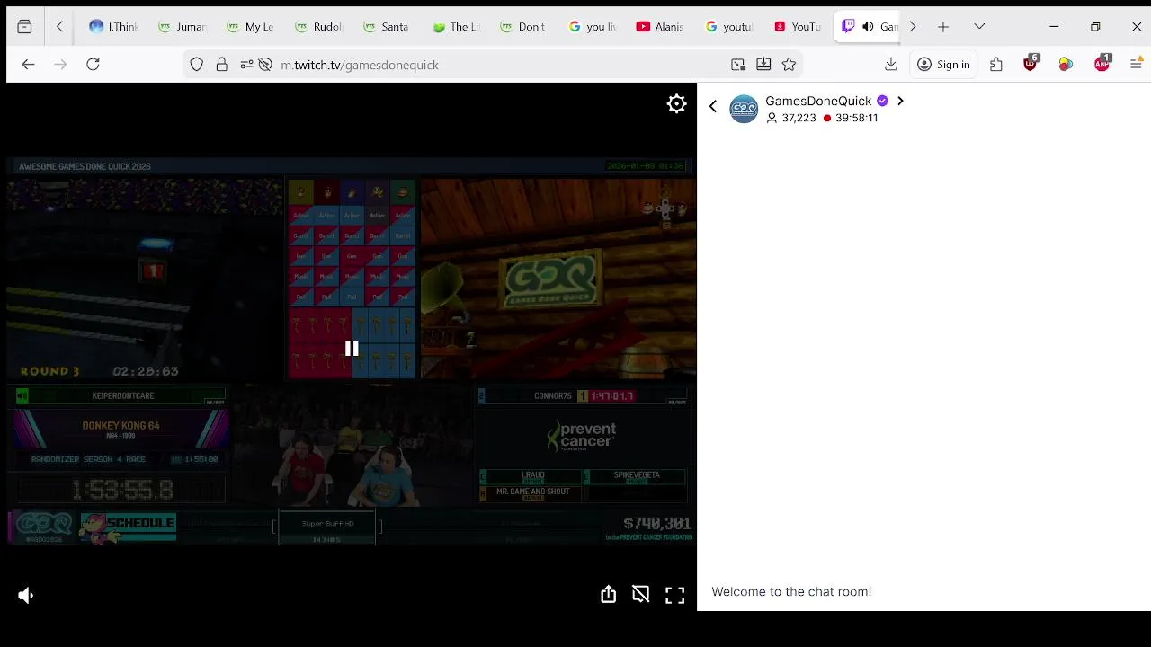Open the video settings gear
1151x647 pixels.
pos(676,104)
